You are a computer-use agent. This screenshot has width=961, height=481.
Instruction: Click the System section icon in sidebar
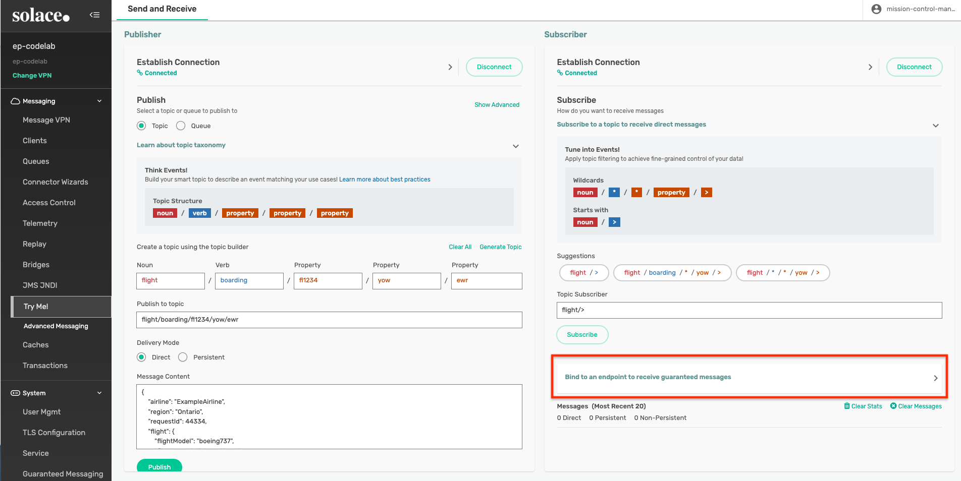click(x=16, y=393)
